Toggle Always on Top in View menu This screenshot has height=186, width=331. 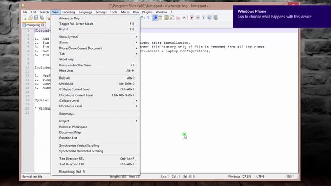click(95, 18)
